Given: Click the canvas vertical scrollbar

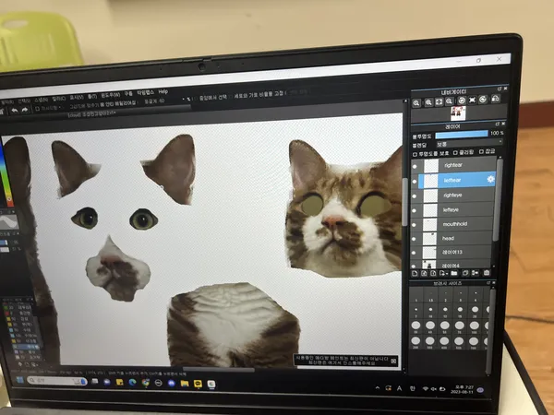Looking at the screenshot, I should click(x=405, y=201).
